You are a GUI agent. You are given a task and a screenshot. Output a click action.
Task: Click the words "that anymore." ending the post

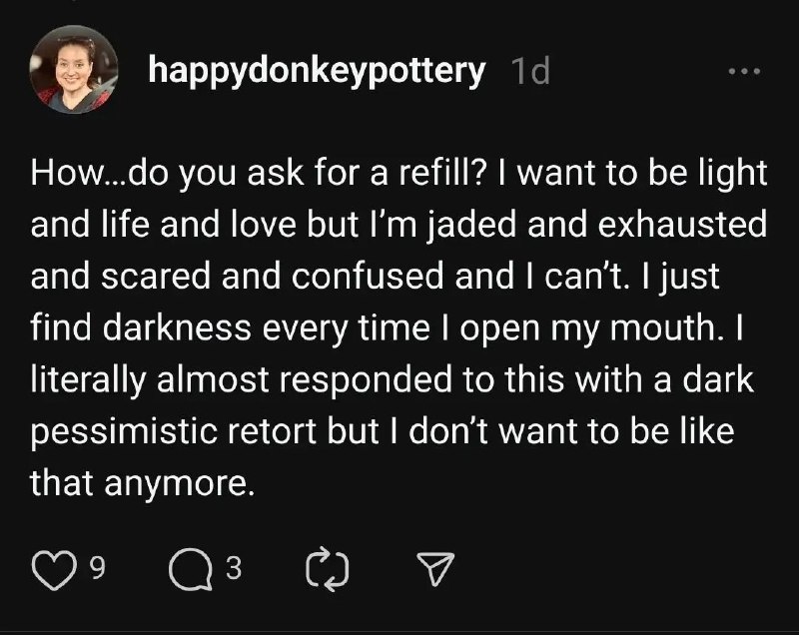click(142, 483)
